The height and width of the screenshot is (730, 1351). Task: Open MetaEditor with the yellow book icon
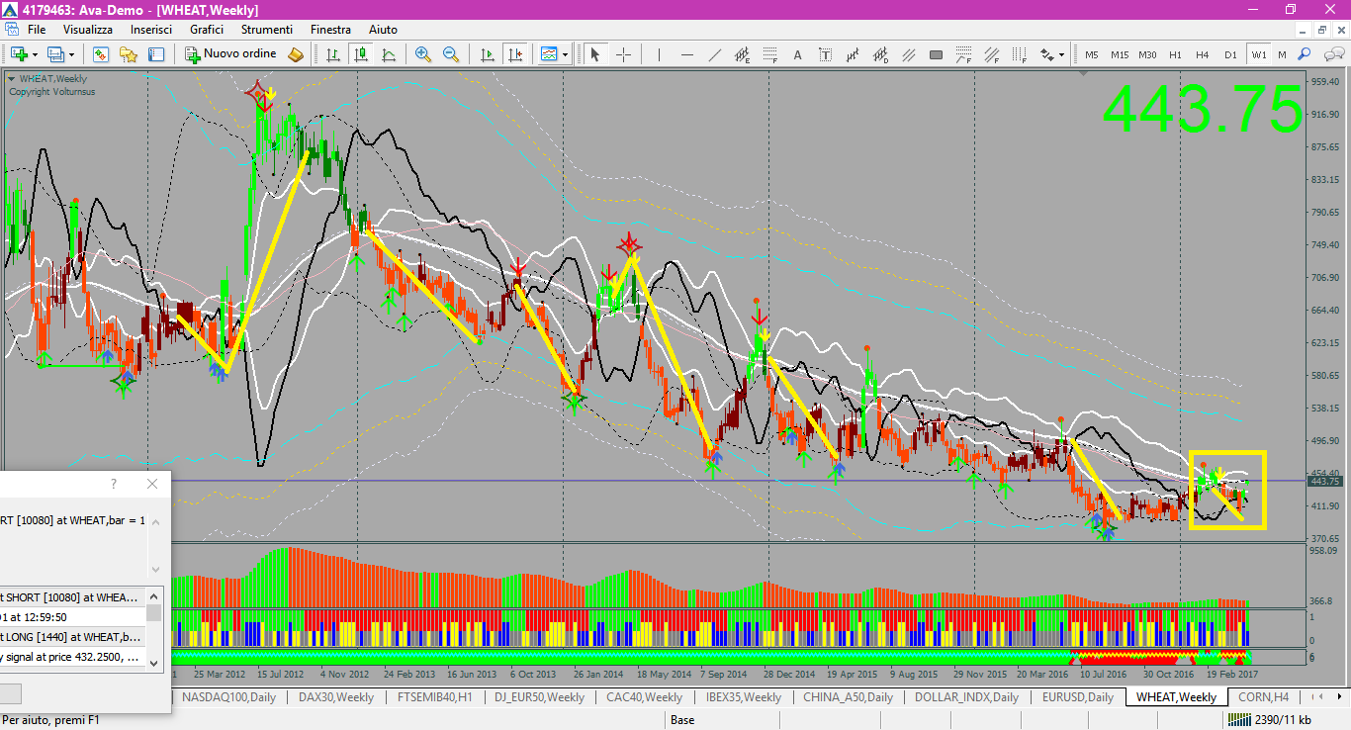[x=295, y=54]
